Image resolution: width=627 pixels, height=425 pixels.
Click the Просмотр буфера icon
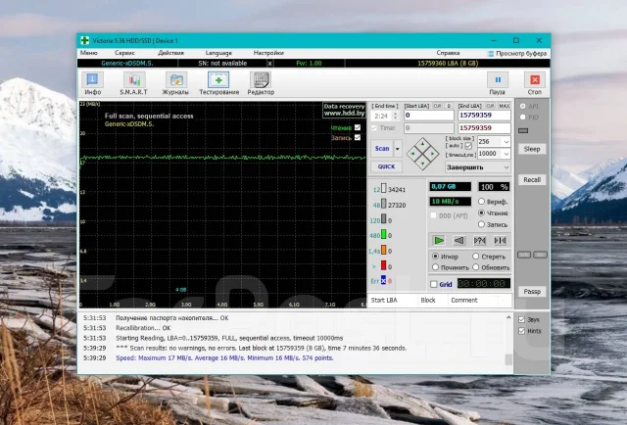click(491, 53)
